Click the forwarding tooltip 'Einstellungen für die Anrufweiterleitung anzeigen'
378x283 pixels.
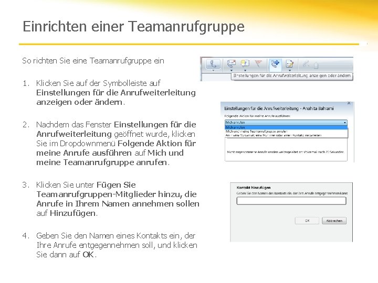(x=292, y=76)
